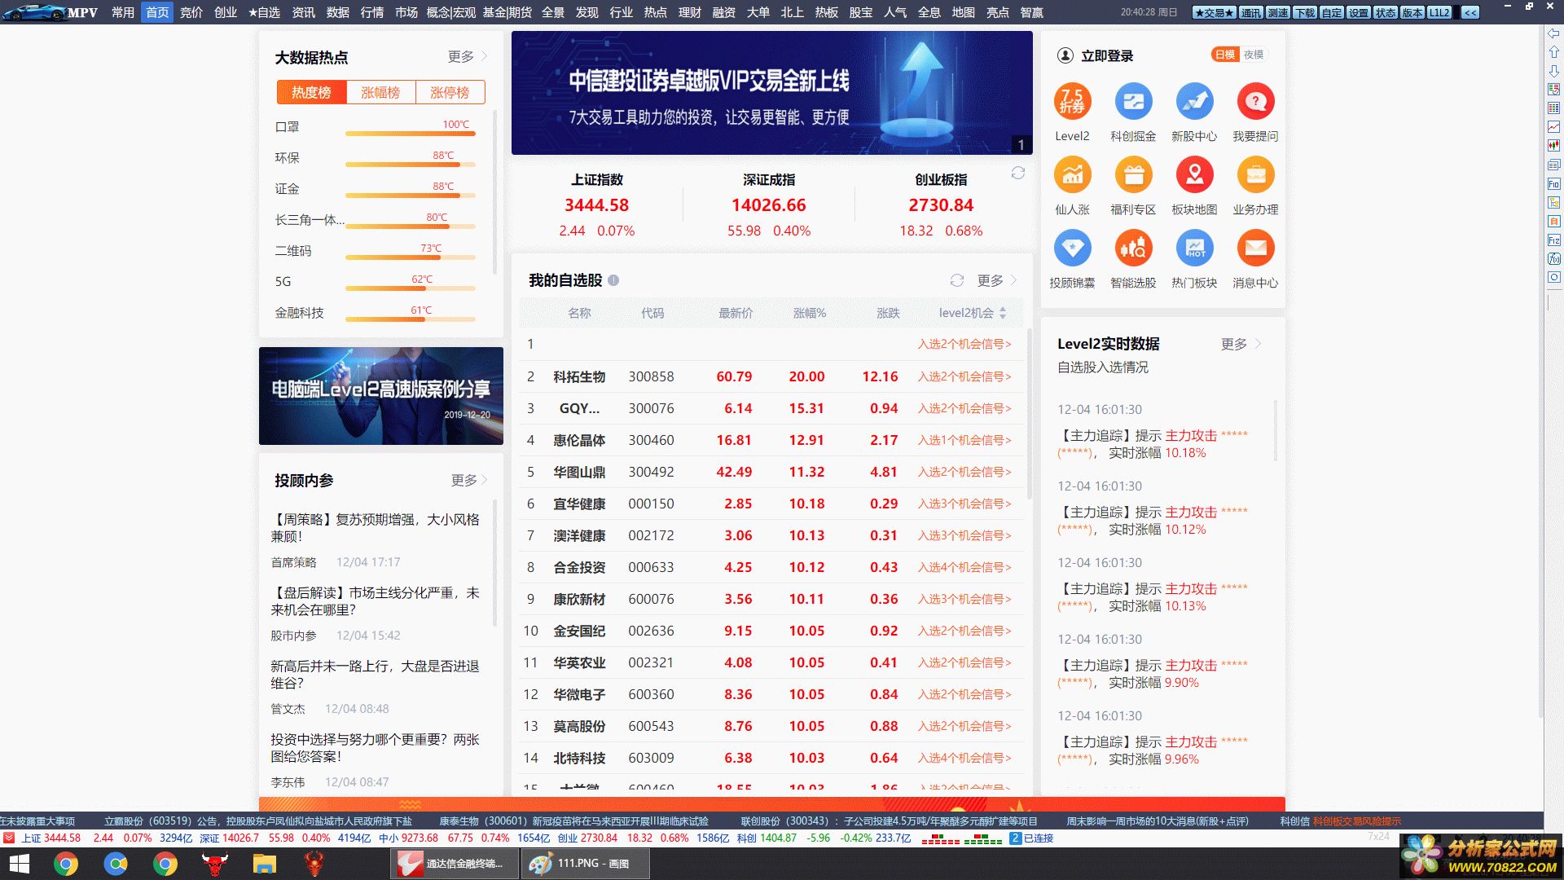Click the 设置 toolbar button
The image size is (1564, 880).
point(1358,12)
